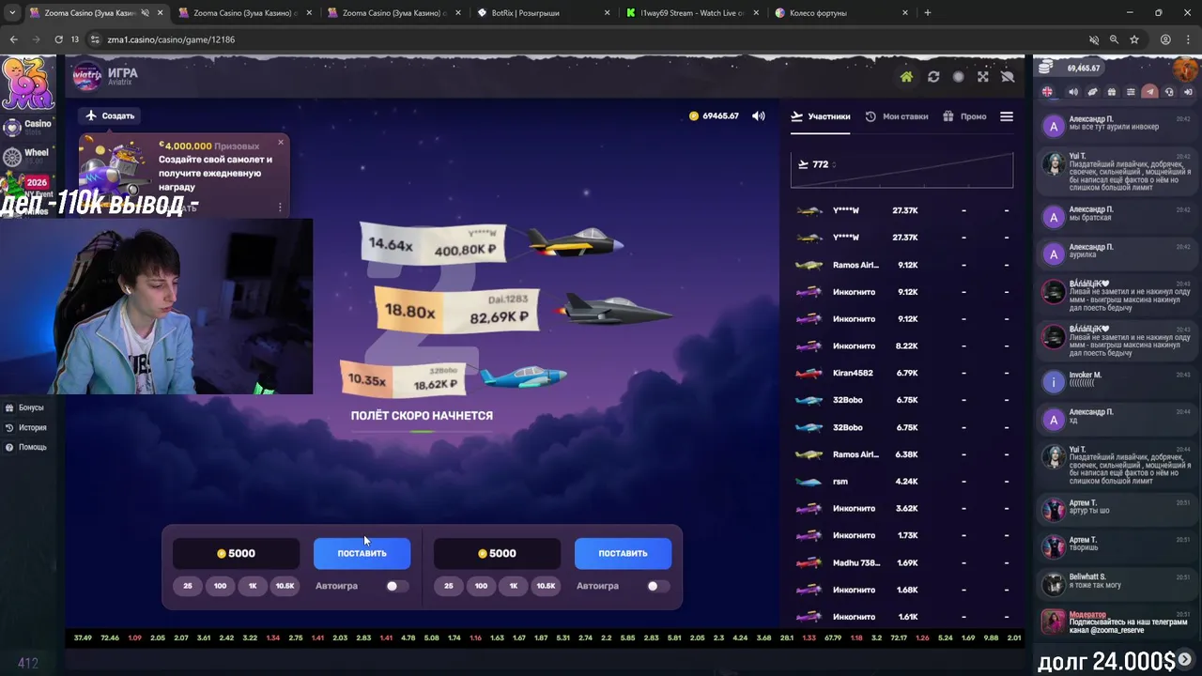This screenshot has height=676, width=1202.
Task: Open the 2026 NY Event sidebar item
Action: [x=28, y=186]
